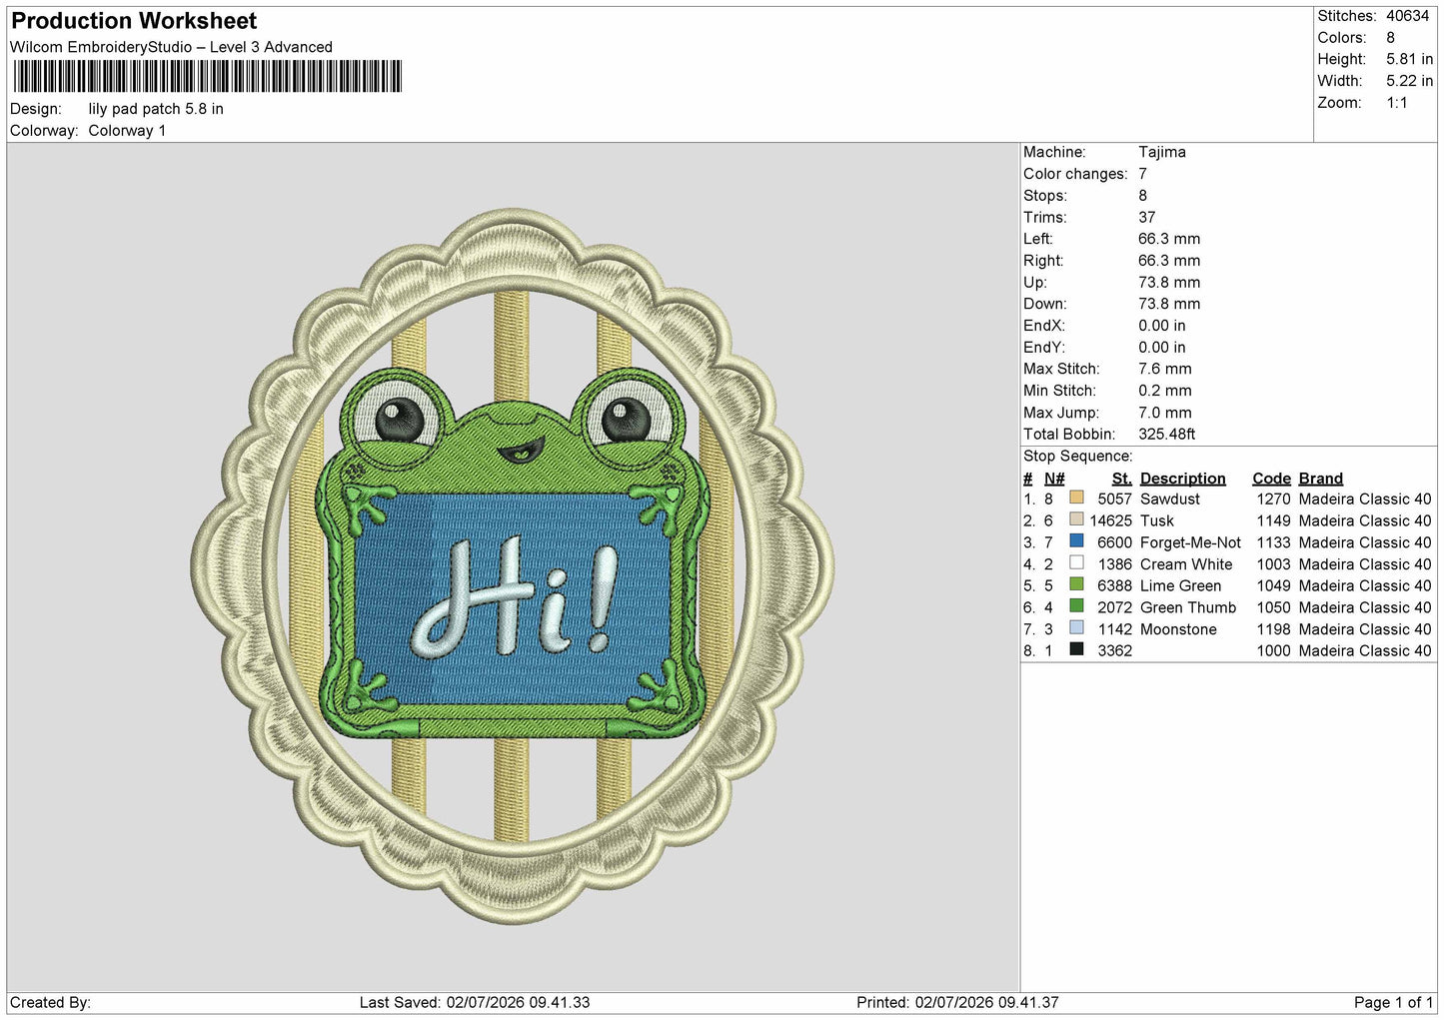This screenshot has width=1444, height=1020.
Task: Click the Machine value 'Tajima'
Action: click(x=1162, y=152)
